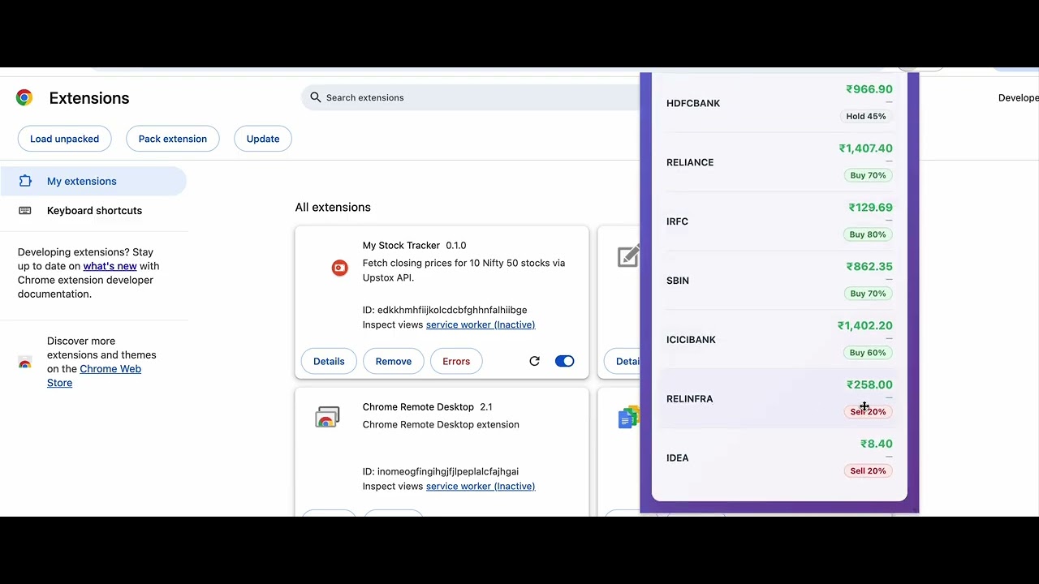Screen dimensions: 1039x584
Task: Click the Buy 80% badge
Action: [x=868, y=234]
